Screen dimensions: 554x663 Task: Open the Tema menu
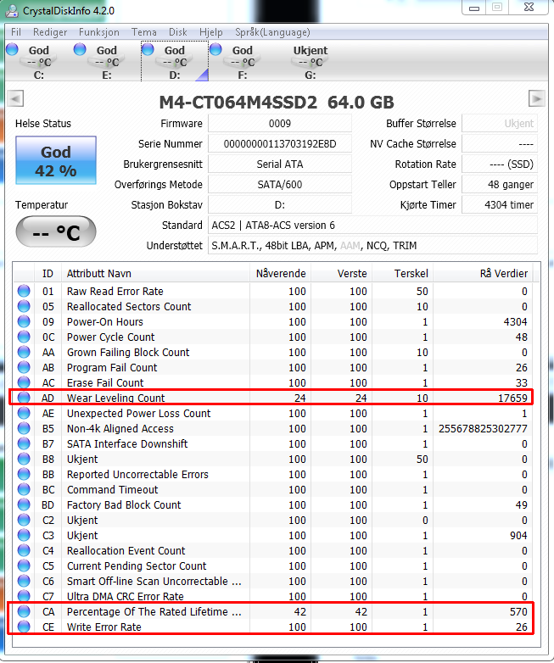coord(144,32)
